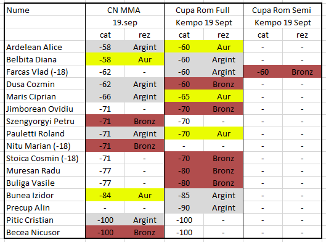The image size is (326, 242).
Task: Select Belbita Diana's yellow Aur cell under CN MMA
Action: tap(144, 59)
